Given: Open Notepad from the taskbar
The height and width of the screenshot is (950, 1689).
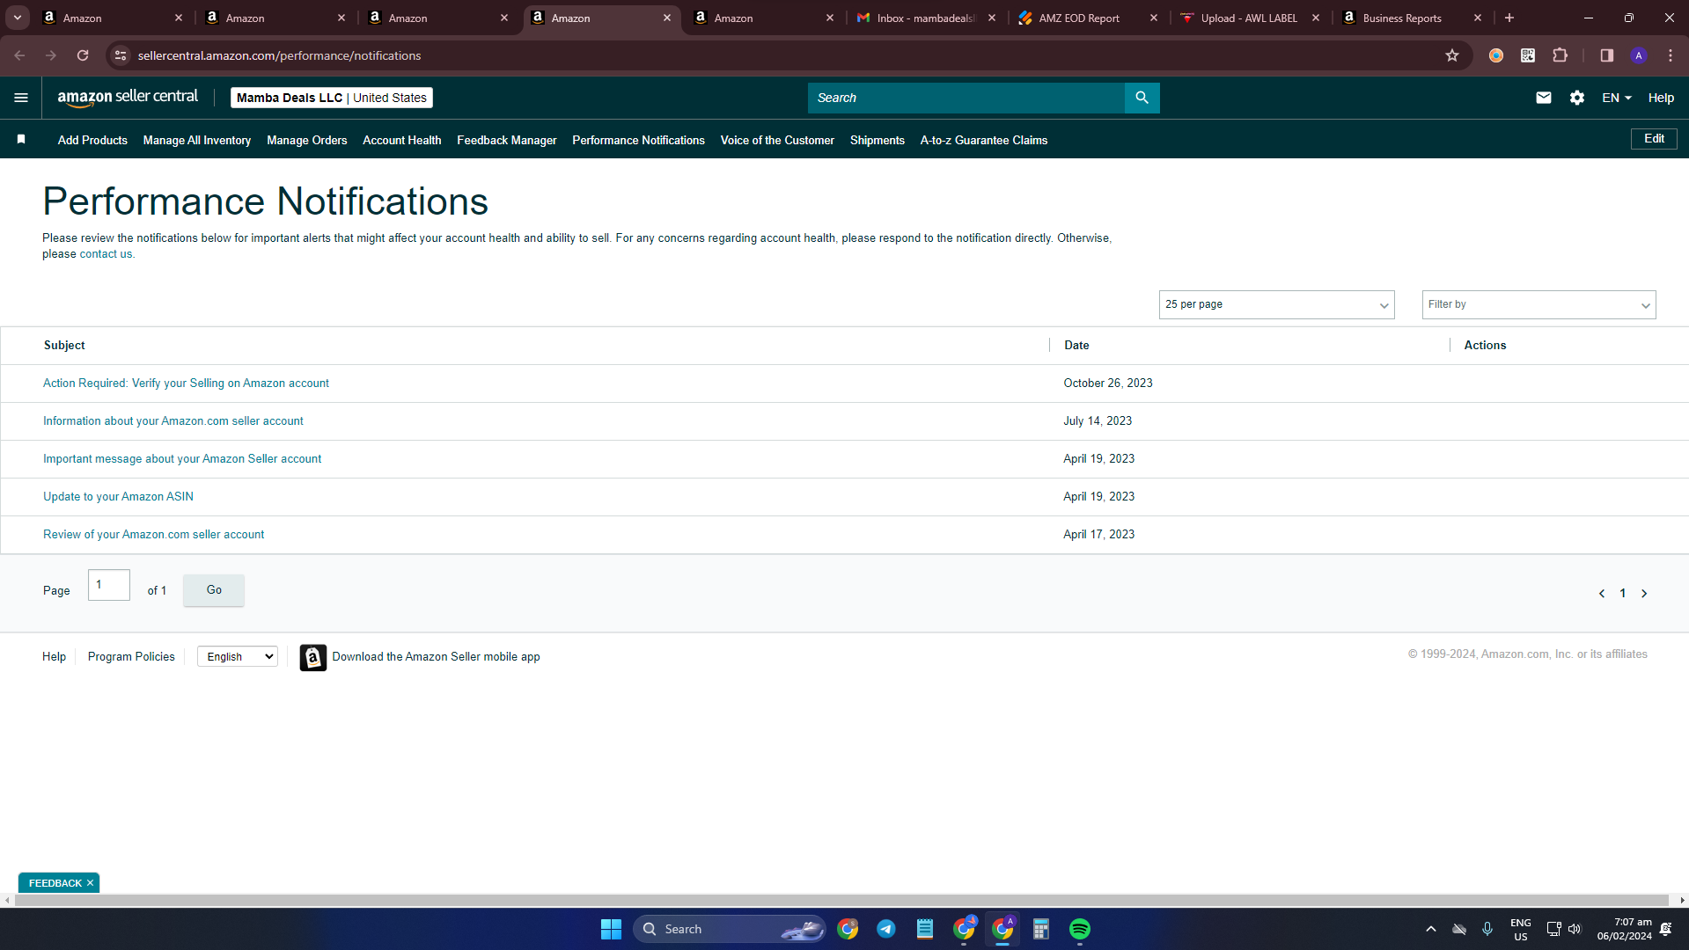Looking at the screenshot, I should pyautogui.click(x=925, y=929).
